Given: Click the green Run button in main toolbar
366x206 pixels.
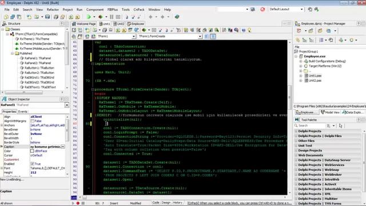Looking at the screenshot, I should (89, 17).
